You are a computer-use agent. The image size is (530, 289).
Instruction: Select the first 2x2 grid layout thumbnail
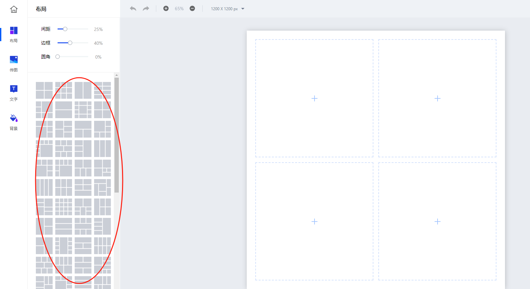pyautogui.click(x=44, y=90)
